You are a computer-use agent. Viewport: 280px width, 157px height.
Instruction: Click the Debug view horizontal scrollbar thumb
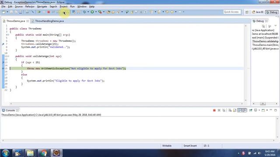pyautogui.click(x=263, y=104)
